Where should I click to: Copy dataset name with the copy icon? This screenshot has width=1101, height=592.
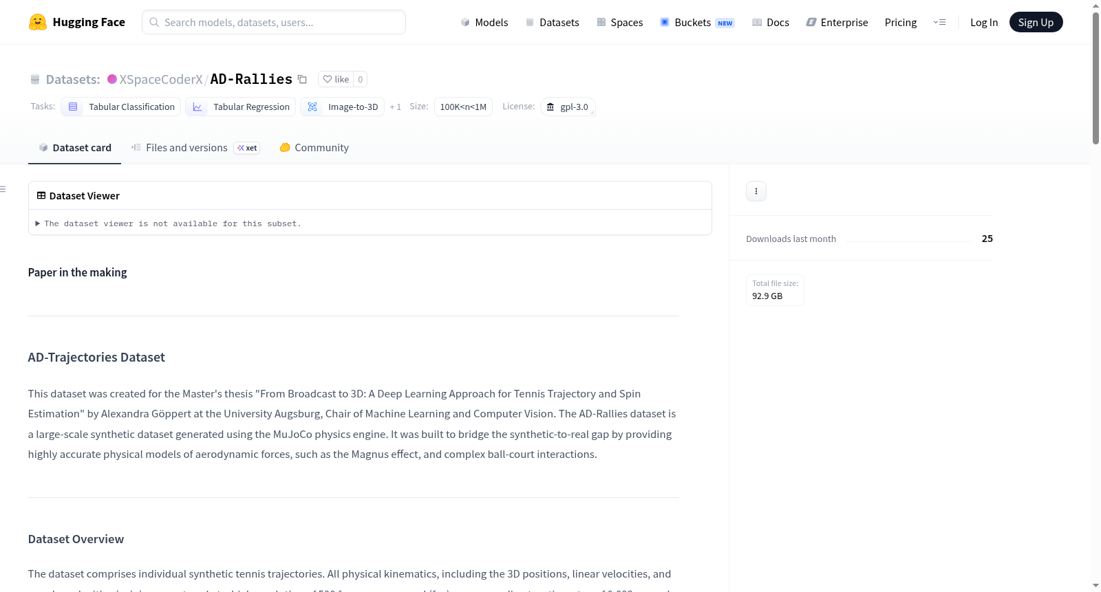coord(302,79)
